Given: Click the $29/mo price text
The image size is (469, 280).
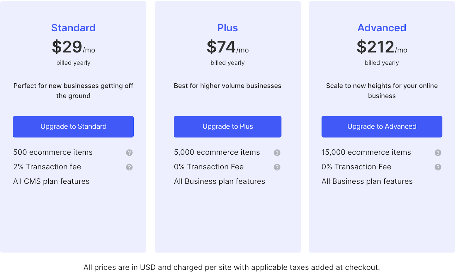Looking at the screenshot, I should coord(73,47).
